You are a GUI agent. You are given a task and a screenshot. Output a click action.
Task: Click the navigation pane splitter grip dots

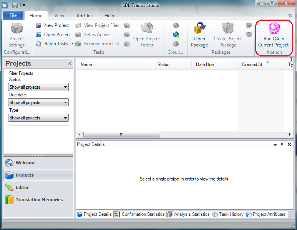[38, 155]
